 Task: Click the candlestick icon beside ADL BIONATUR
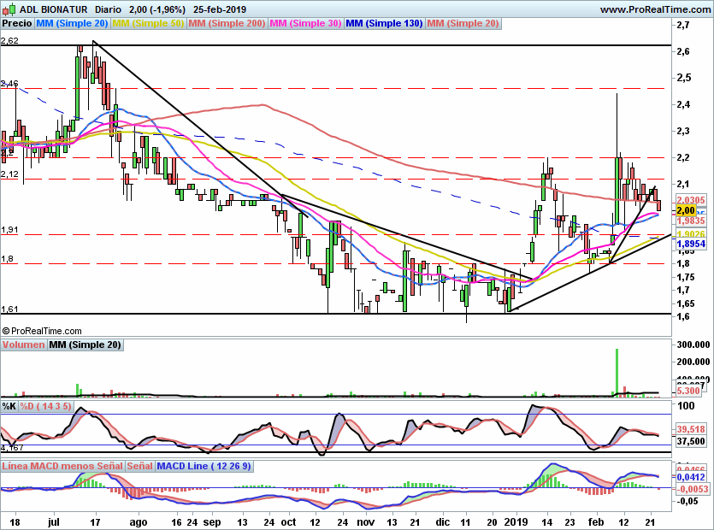pyautogui.click(x=9, y=9)
